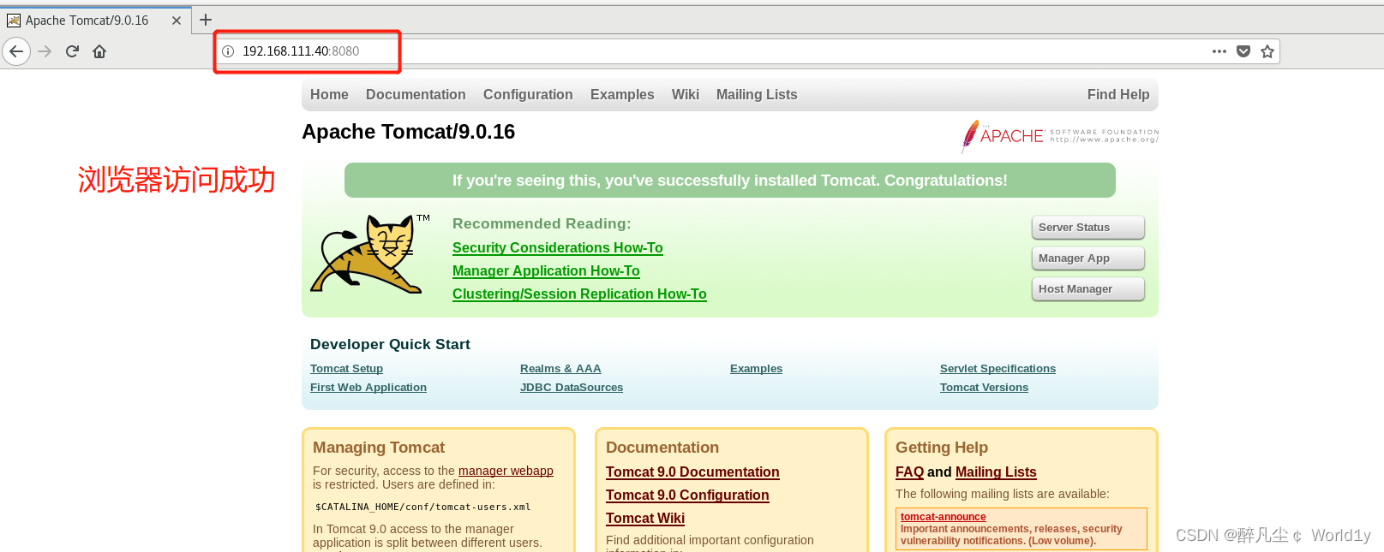1384x552 pixels.
Task: Reload the page with the refresh icon
Action: tap(73, 51)
